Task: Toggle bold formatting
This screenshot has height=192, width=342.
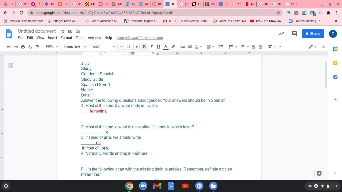Action: pos(144,47)
